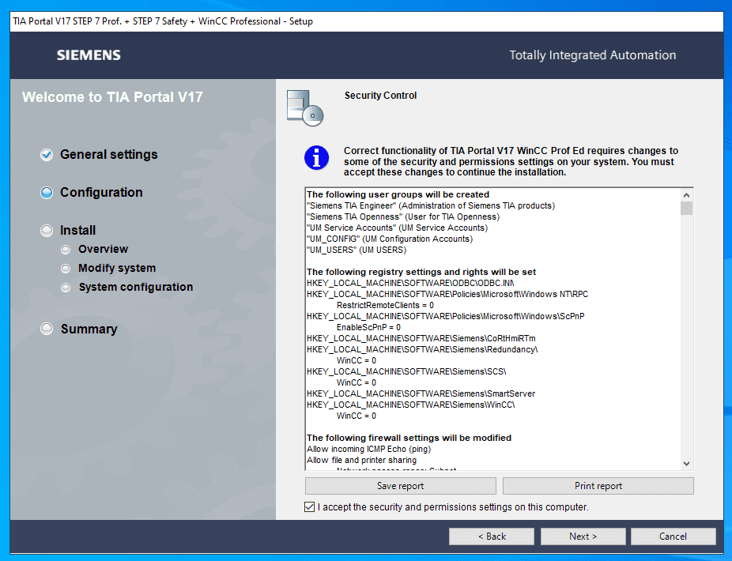
Task: Proceed with the Next button
Action: coord(583,537)
